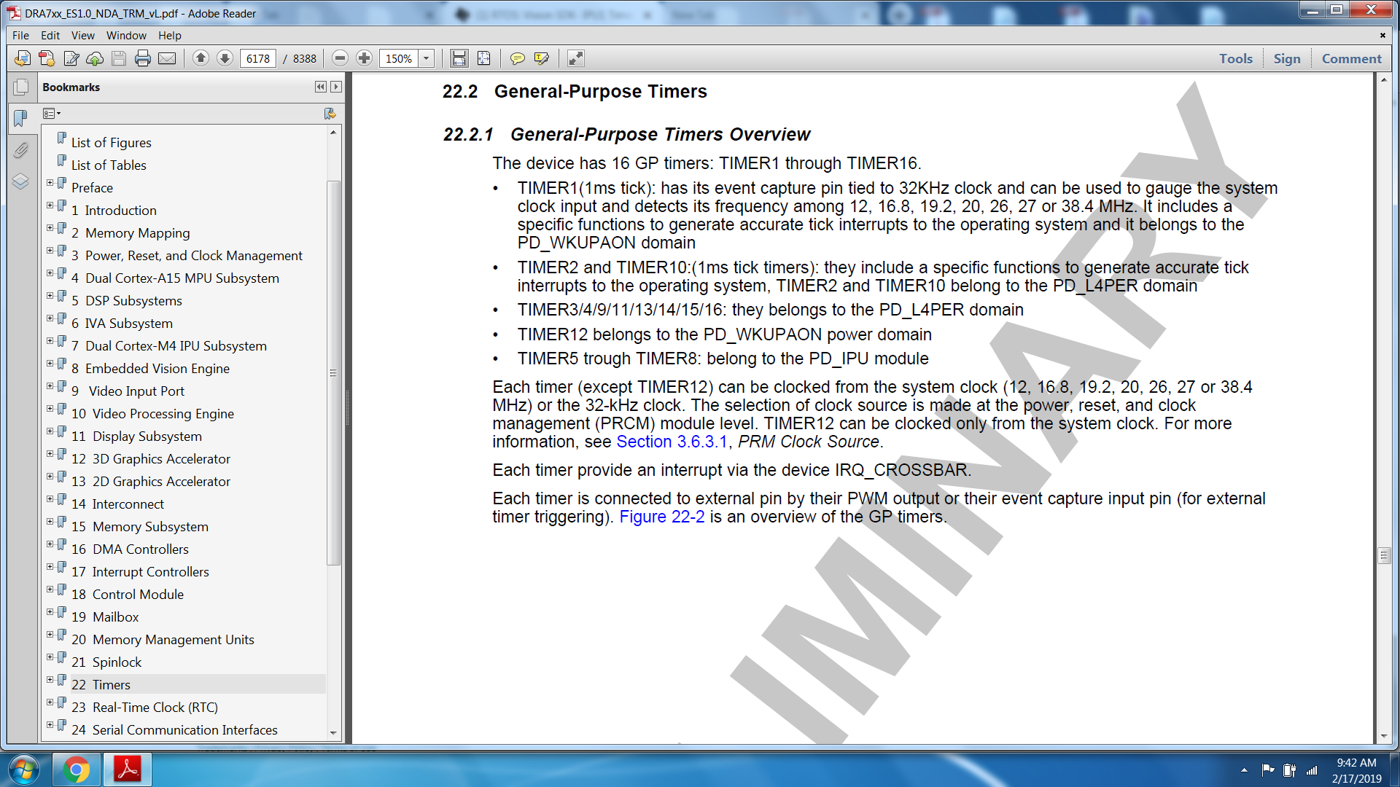Click Adobe Reader taskbar icon
1400x787 pixels.
click(x=128, y=770)
